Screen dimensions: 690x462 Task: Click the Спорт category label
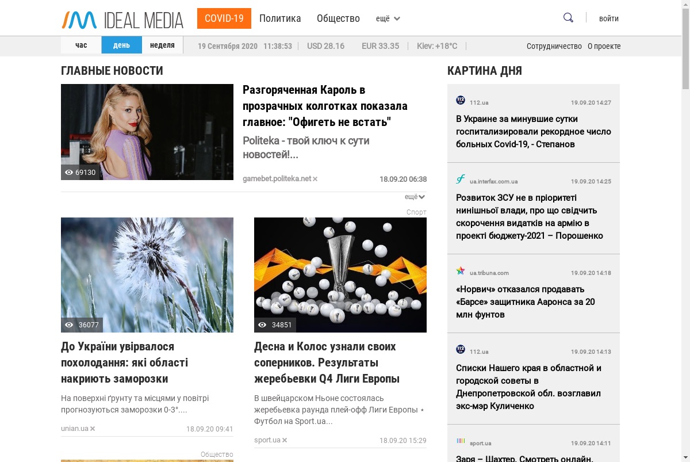coord(416,212)
